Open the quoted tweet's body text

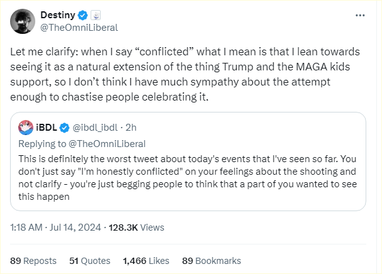[189, 173]
